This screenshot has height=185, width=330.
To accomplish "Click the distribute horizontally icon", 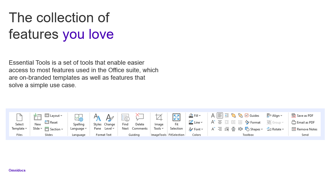I will [x=240, y=129].
